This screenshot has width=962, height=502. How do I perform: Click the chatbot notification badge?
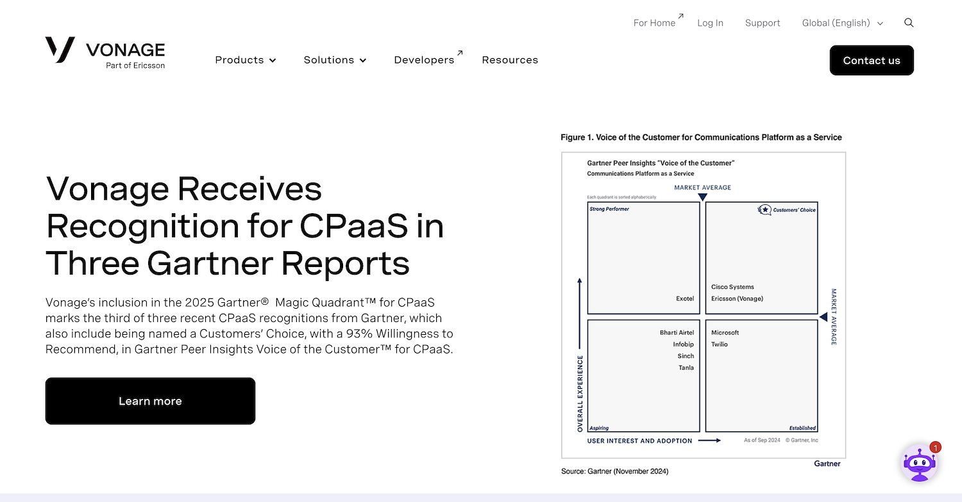pyautogui.click(x=935, y=448)
